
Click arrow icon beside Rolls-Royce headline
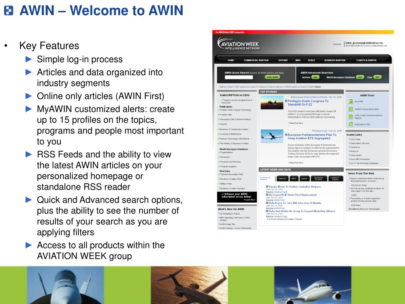[267, 203]
